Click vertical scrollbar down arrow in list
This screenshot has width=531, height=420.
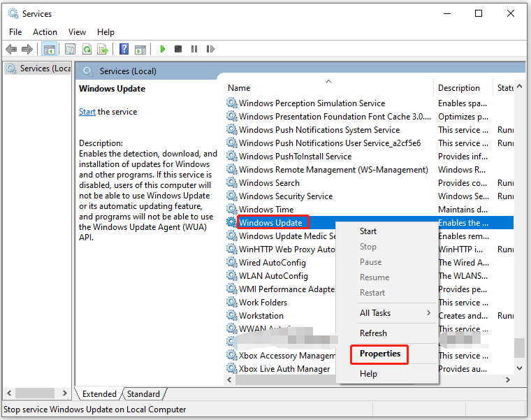pos(520,368)
